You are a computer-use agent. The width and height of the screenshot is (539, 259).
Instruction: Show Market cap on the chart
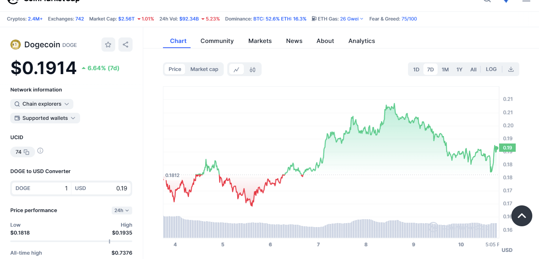pyautogui.click(x=204, y=69)
